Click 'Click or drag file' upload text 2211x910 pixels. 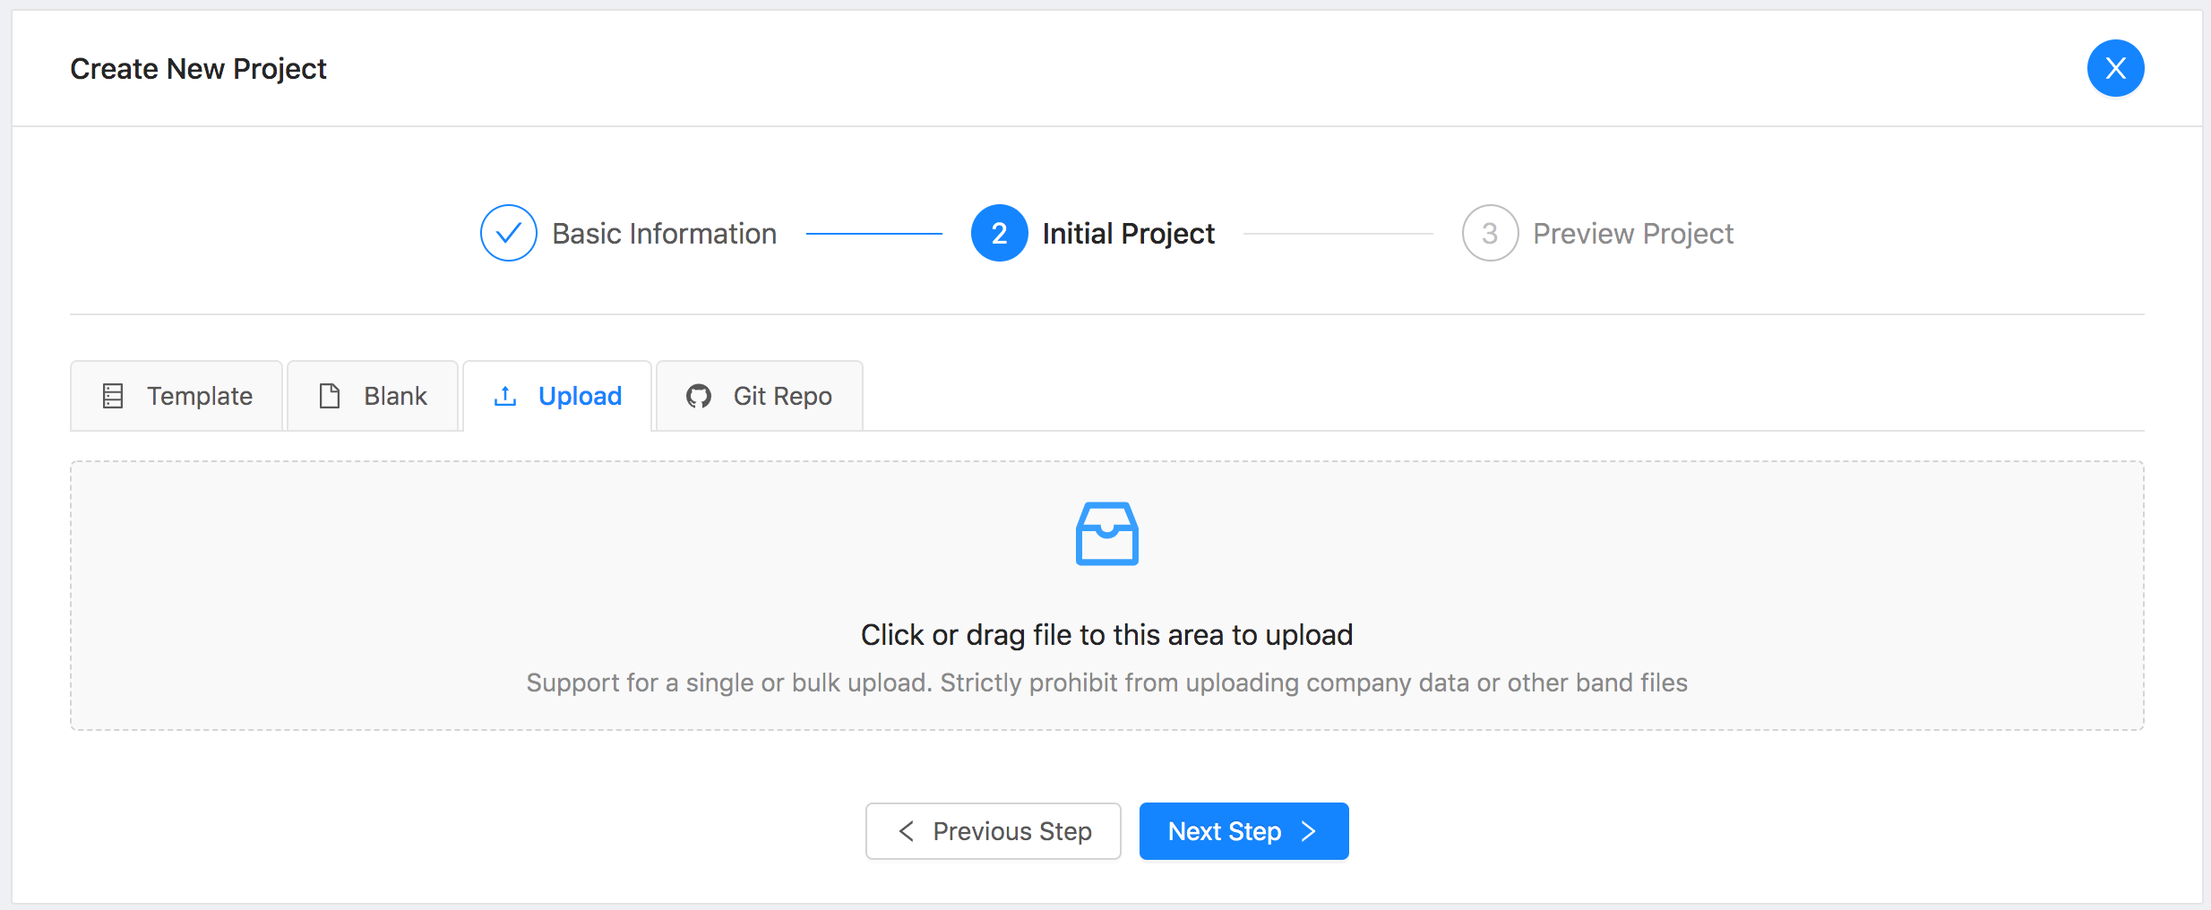point(1106,635)
